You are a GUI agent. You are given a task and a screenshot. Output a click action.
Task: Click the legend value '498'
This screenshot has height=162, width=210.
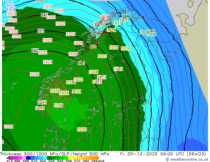coord(26,161)
